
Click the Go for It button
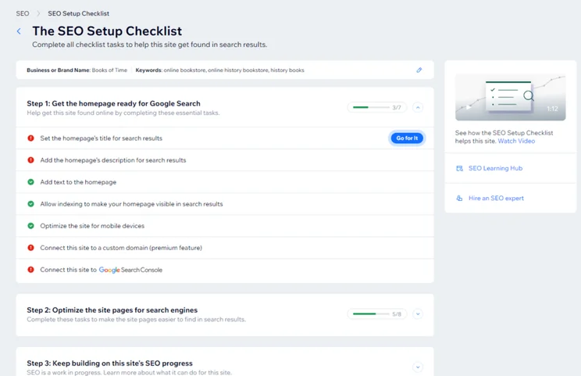coord(407,138)
